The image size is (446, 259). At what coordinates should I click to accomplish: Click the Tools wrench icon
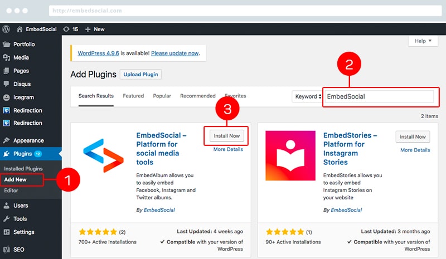[6, 219]
